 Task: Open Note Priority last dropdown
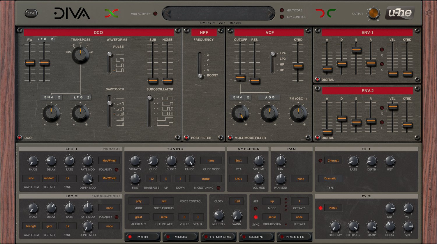[164, 201]
